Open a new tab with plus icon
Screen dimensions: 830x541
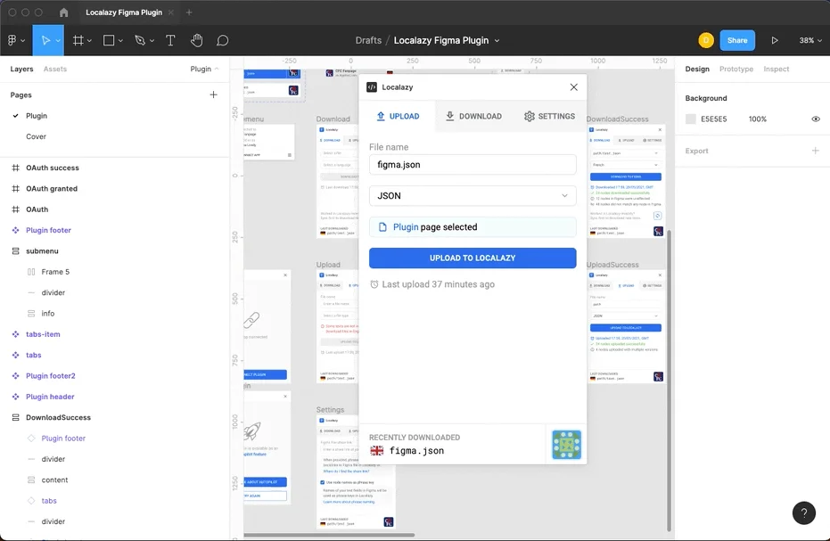coord(189,12)
